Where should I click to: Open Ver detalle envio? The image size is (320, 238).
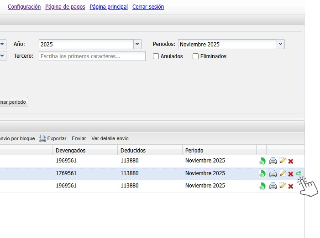coord(110,138)
